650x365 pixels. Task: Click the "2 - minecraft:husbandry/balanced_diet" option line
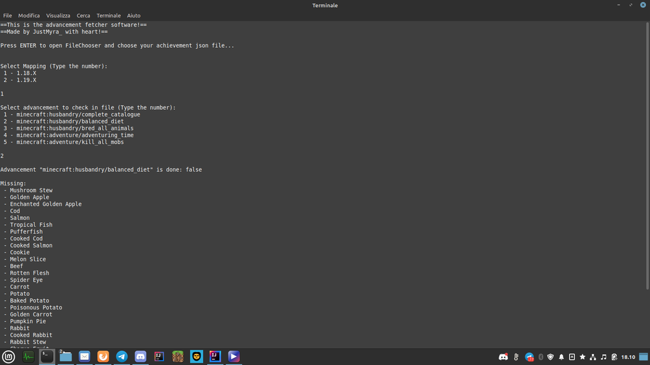coord(63,121)
